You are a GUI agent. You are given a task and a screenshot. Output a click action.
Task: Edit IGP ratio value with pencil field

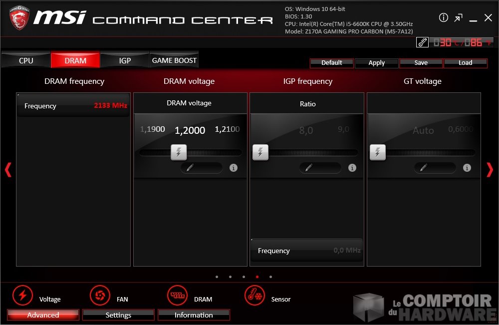pos(320,168)
